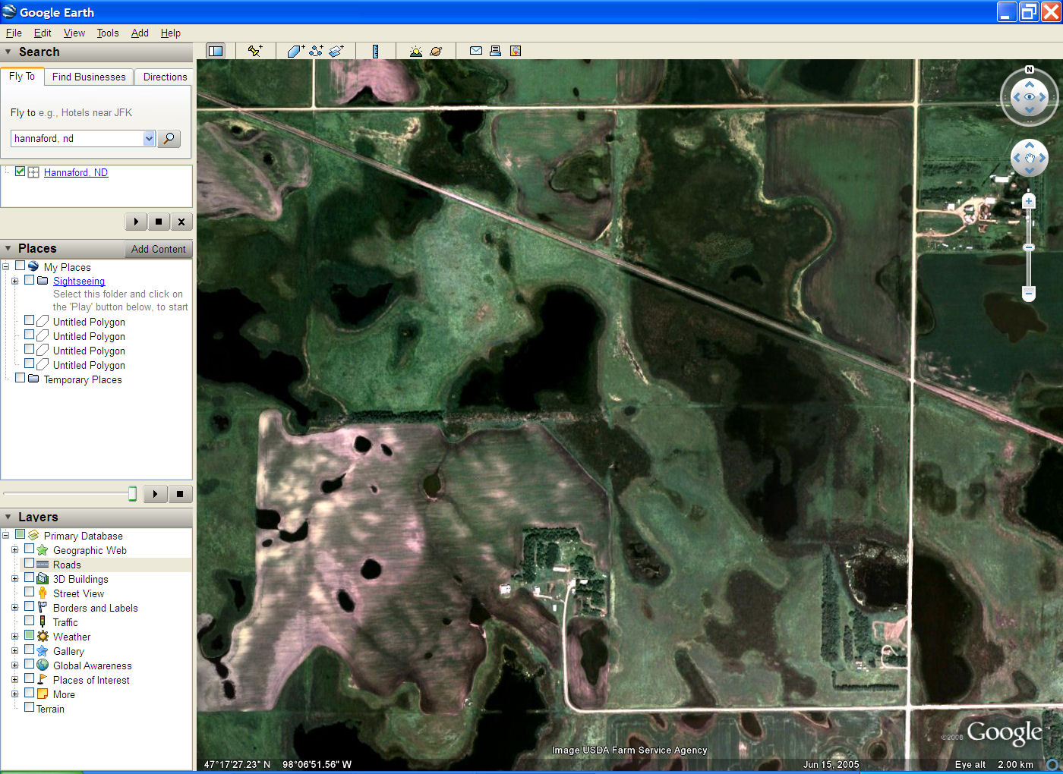
Task: Email the current view icon
Action: (x=476, y=51)
